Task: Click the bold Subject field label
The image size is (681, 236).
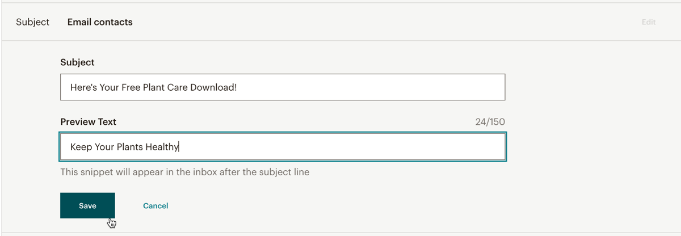Action: pos(77,62)
